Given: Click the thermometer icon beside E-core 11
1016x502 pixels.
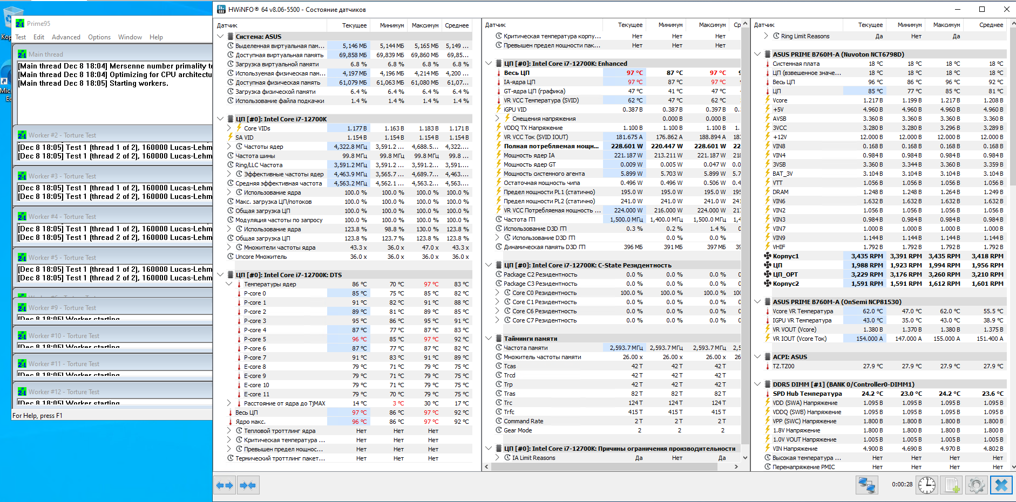Looking at the screenshot, I should (x=239, y=394).
